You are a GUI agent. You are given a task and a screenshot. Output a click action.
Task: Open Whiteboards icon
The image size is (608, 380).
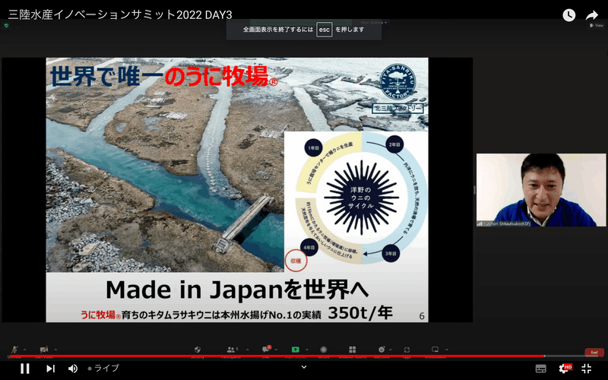(x=435, y=350)
